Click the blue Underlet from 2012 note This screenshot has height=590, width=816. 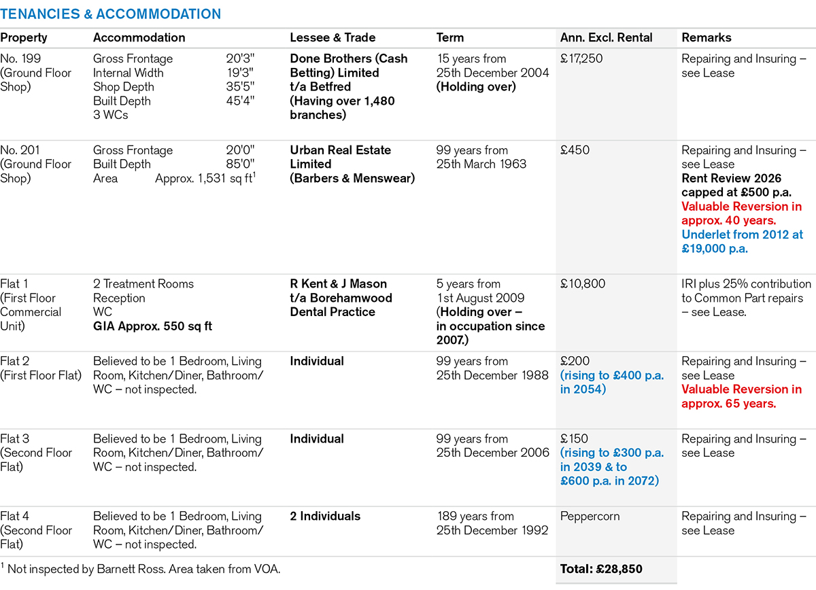[x=742, y=241]
